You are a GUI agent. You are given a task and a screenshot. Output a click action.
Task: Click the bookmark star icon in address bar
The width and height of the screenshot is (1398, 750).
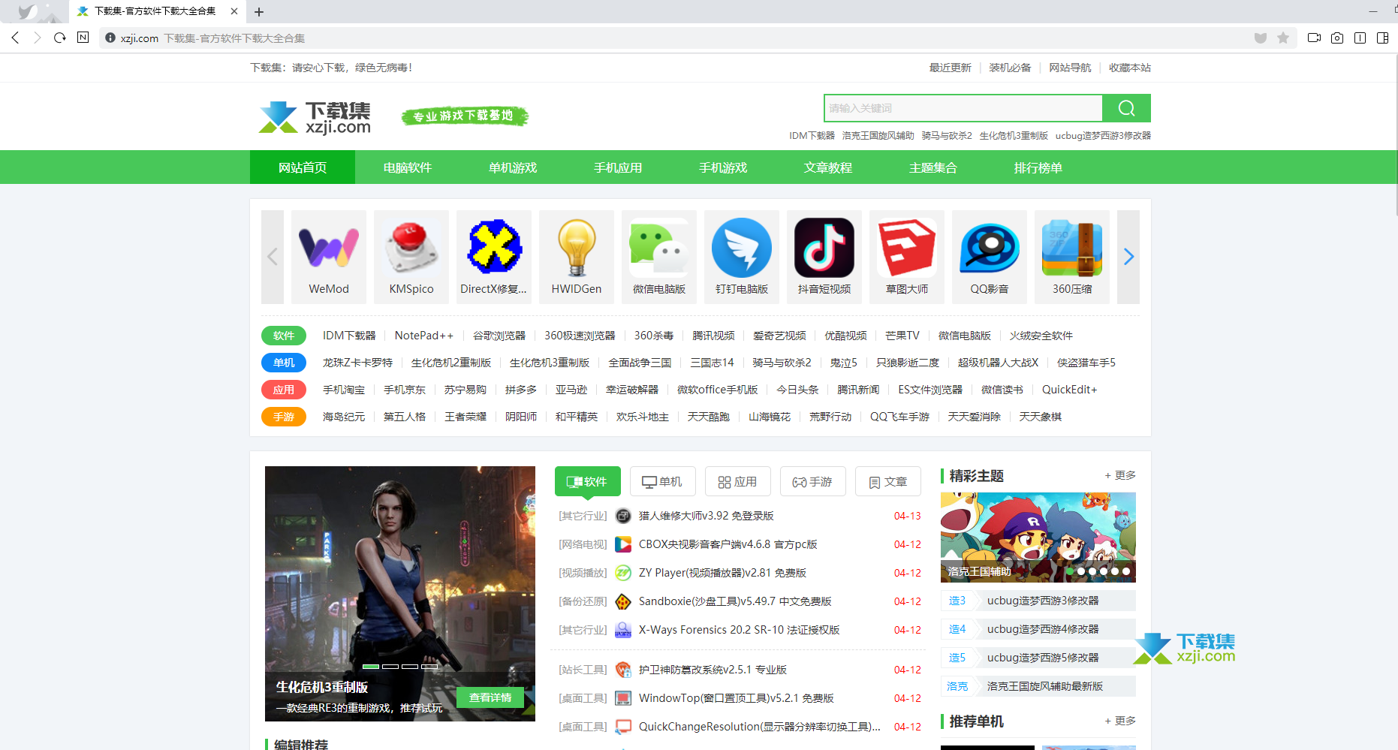(x=1283, y=38)
